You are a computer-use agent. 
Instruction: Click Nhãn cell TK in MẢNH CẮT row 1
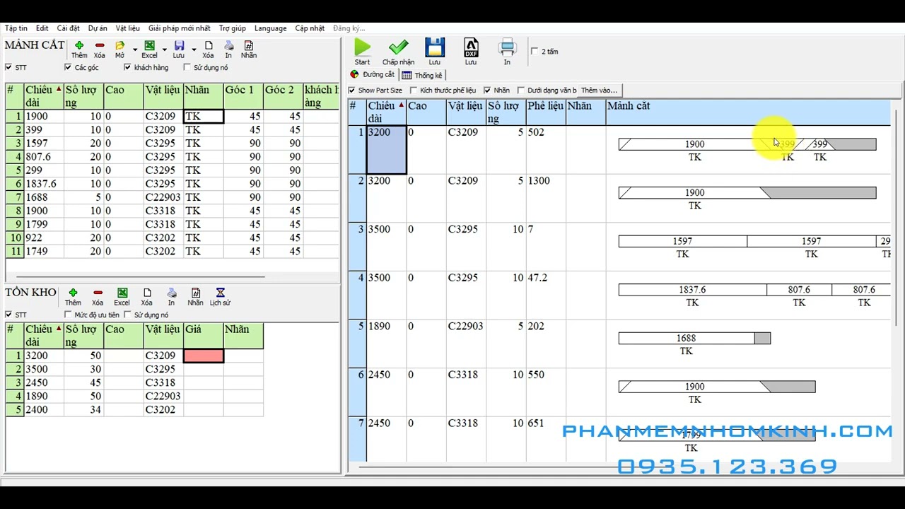[x=204, y=116]
